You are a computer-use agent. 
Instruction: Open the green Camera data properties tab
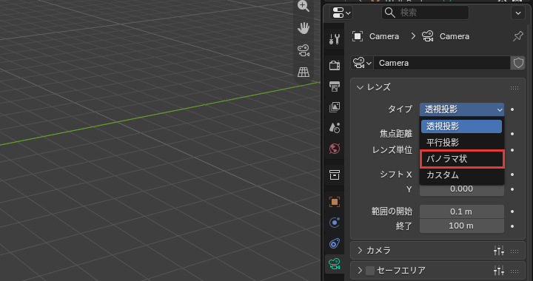click(335, 264)
